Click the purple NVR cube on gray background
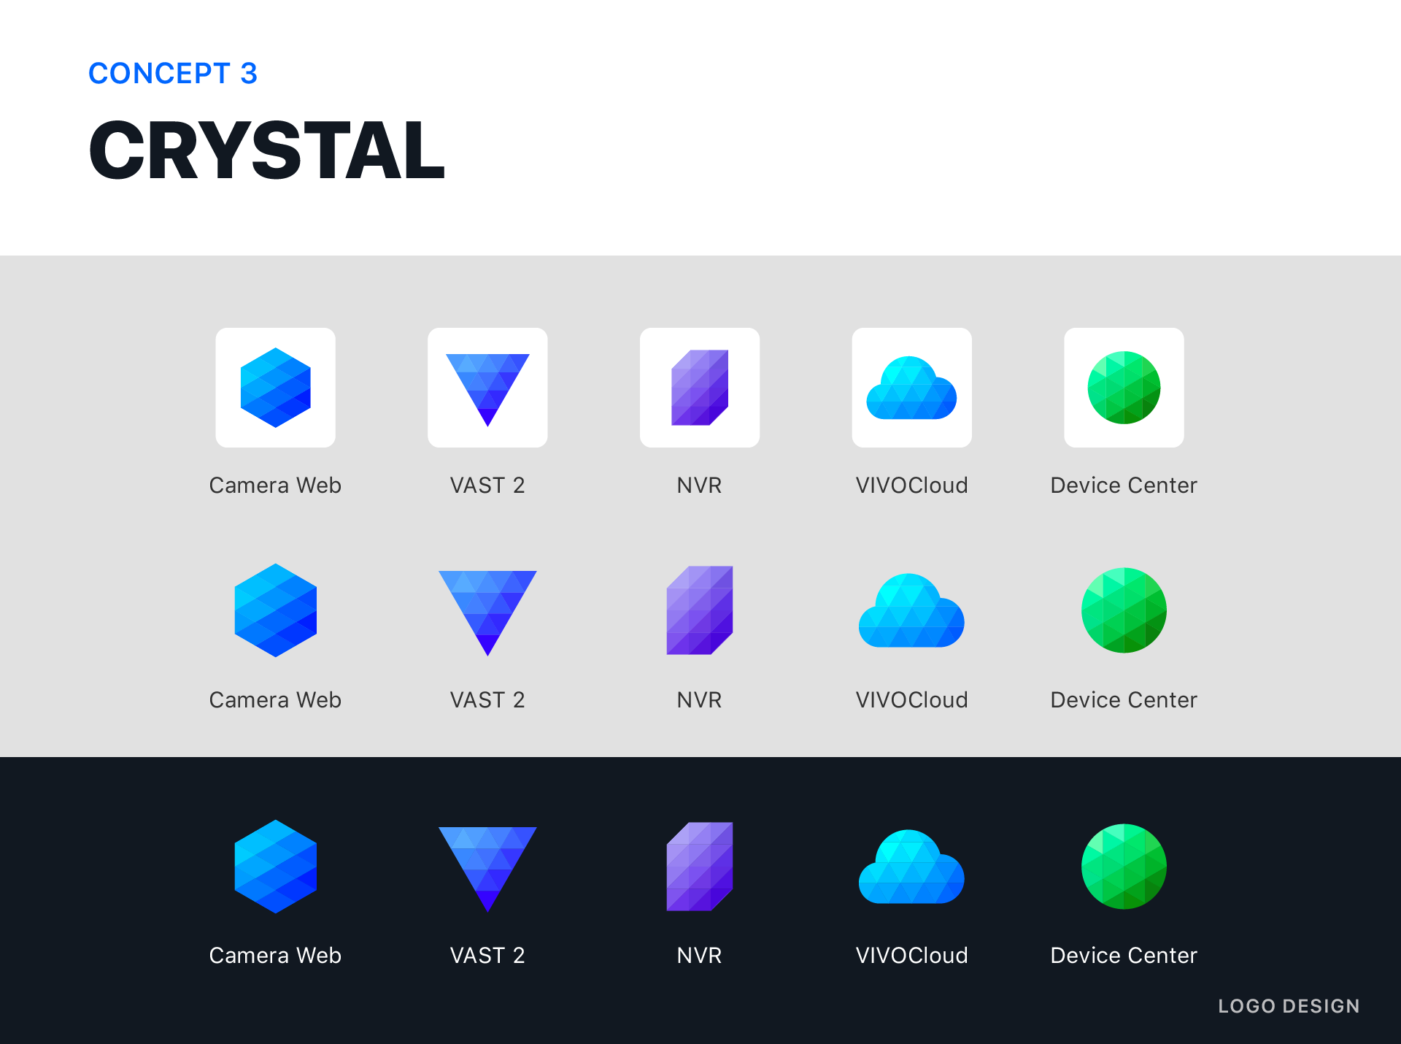The width and height of the screenshot is (1401, 1044). tap(700, 610)
